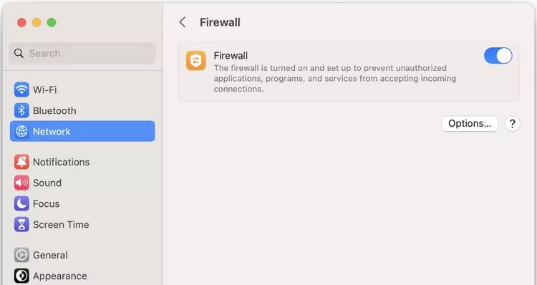Click the Notifications bell icon

tap(21, 162)
